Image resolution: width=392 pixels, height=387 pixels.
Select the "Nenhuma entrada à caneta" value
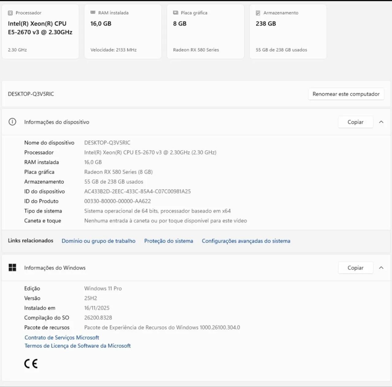tap(166, 221)
